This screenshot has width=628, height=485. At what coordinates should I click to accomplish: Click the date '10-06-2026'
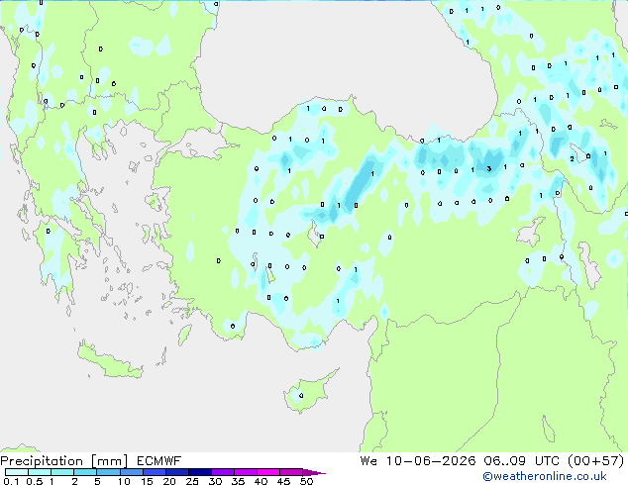[431, 461]
